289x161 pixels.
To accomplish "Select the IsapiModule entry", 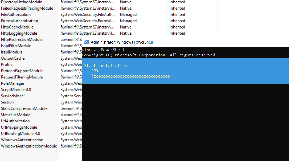I will click(12, 52).
